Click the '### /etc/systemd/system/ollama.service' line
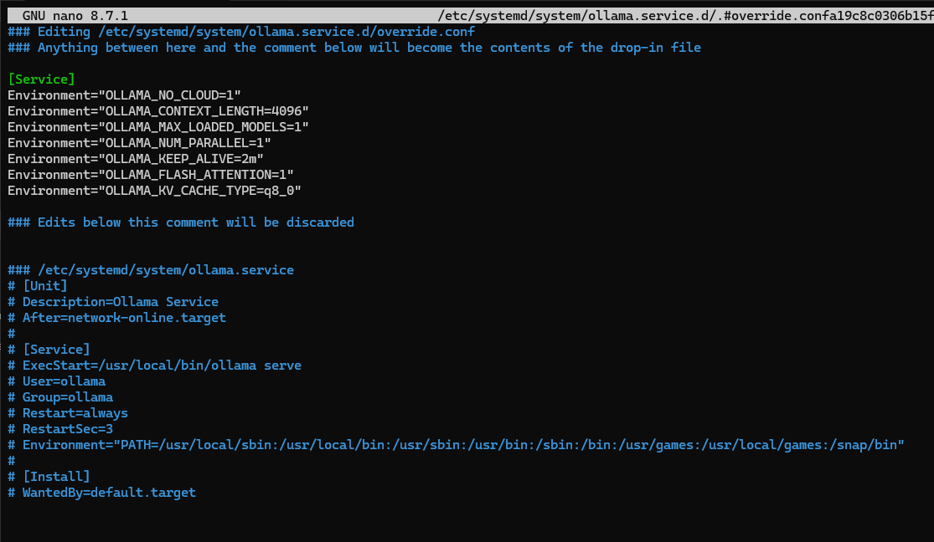The image size is (934, 542). (151, 270)
